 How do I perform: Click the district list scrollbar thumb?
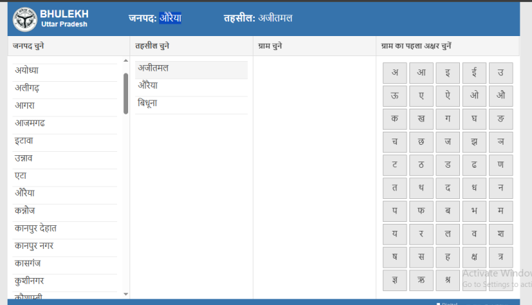(x=125, y=94)
